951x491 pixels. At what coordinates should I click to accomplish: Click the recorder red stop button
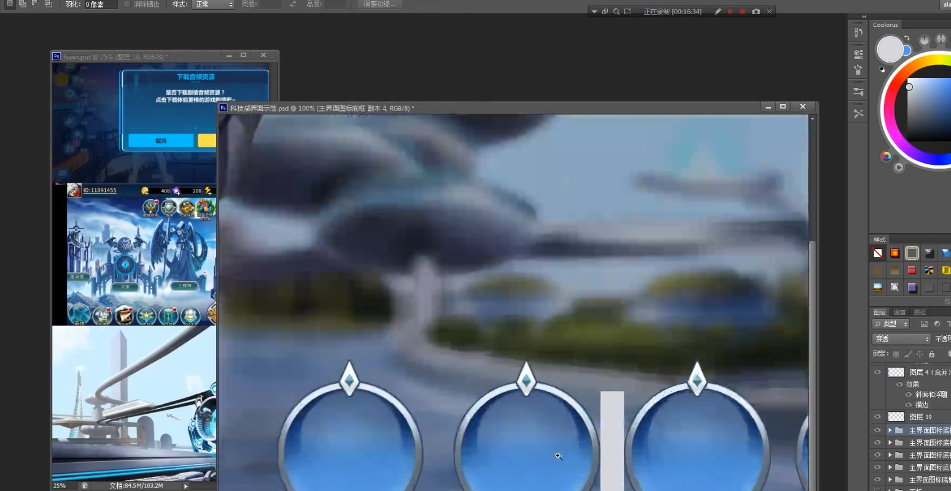click(742, 12)
